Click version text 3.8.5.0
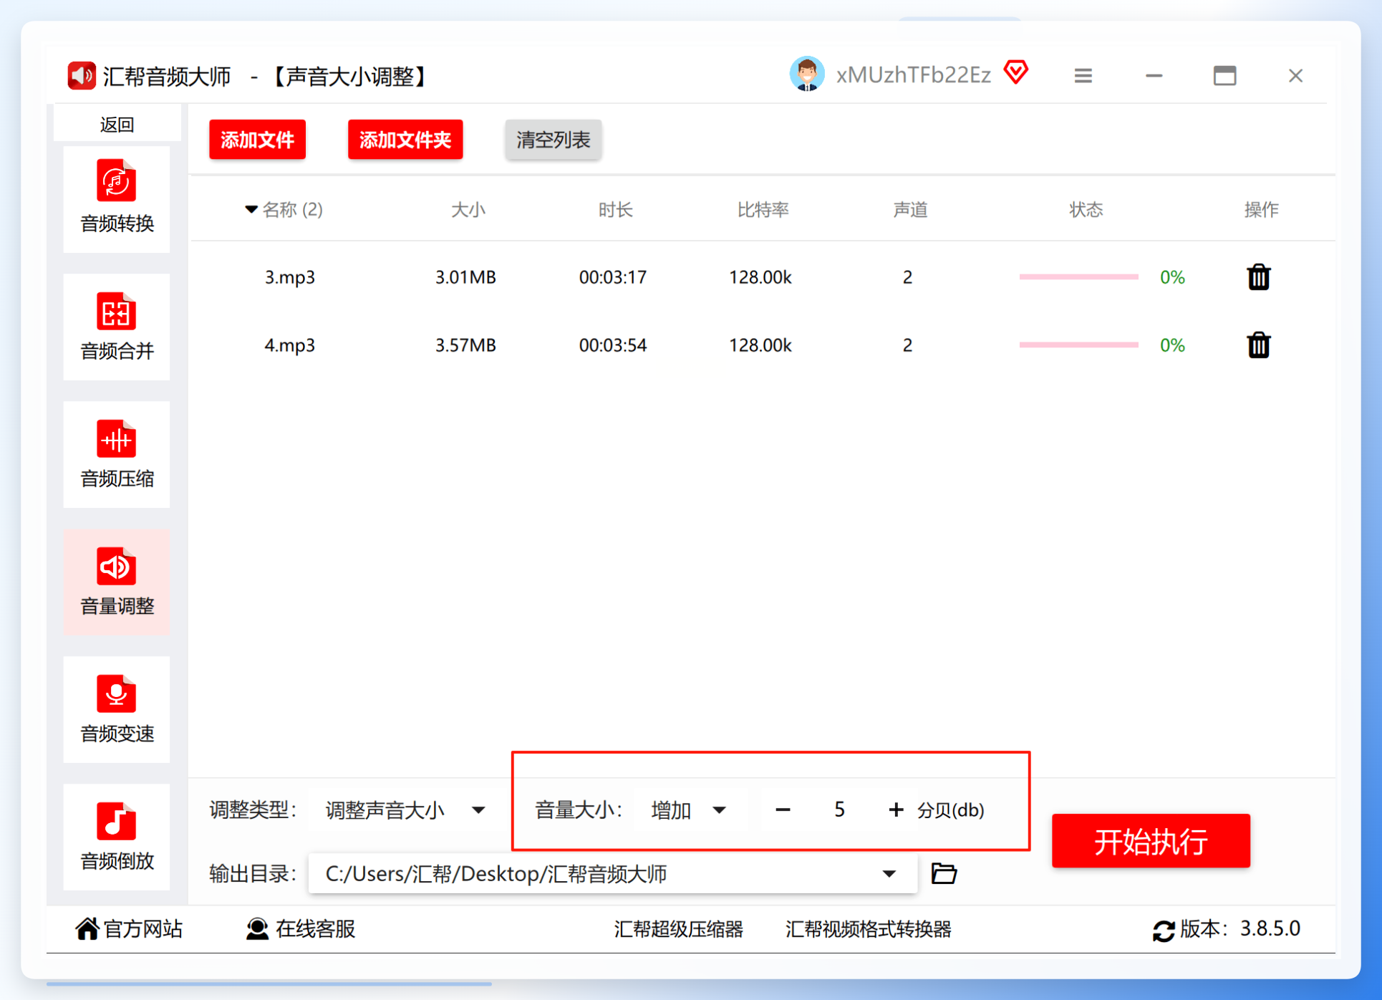The width and height of the screenshot is (1382, 1000). click(1270, 929)
